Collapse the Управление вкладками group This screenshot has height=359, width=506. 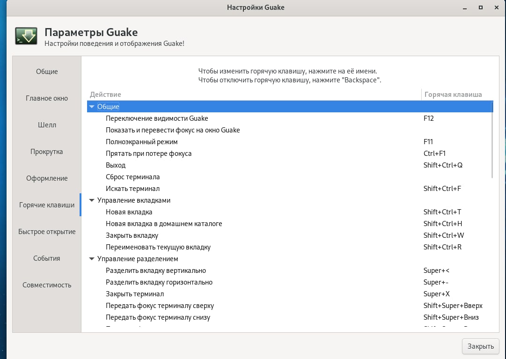[x=91, y=200]
